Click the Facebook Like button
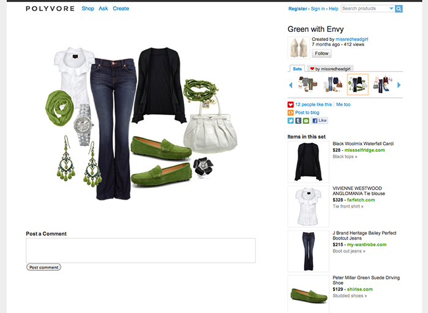Screen dimensions: 428x313 coord(319,121)
